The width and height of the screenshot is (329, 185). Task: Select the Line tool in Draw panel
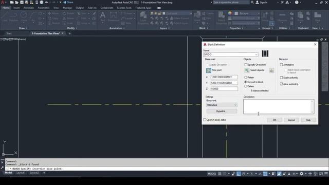click(x=5, y=17)
